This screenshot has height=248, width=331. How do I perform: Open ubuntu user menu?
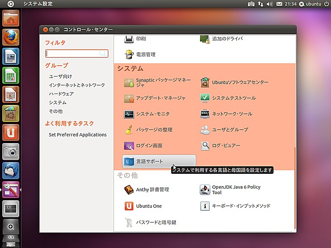pyautogui.click(x=310, y=4)
